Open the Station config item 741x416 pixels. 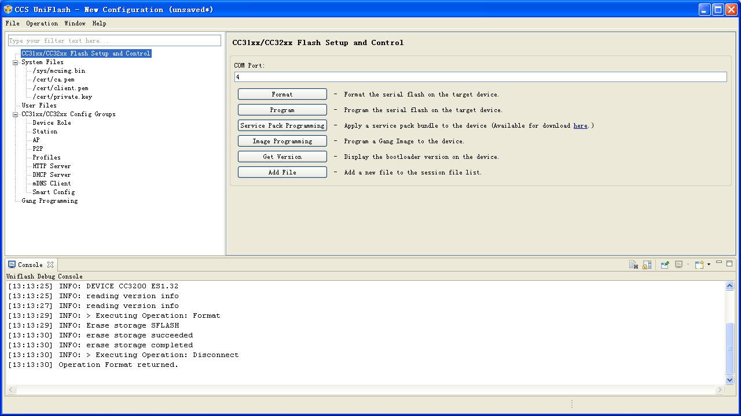pos(45,132)
